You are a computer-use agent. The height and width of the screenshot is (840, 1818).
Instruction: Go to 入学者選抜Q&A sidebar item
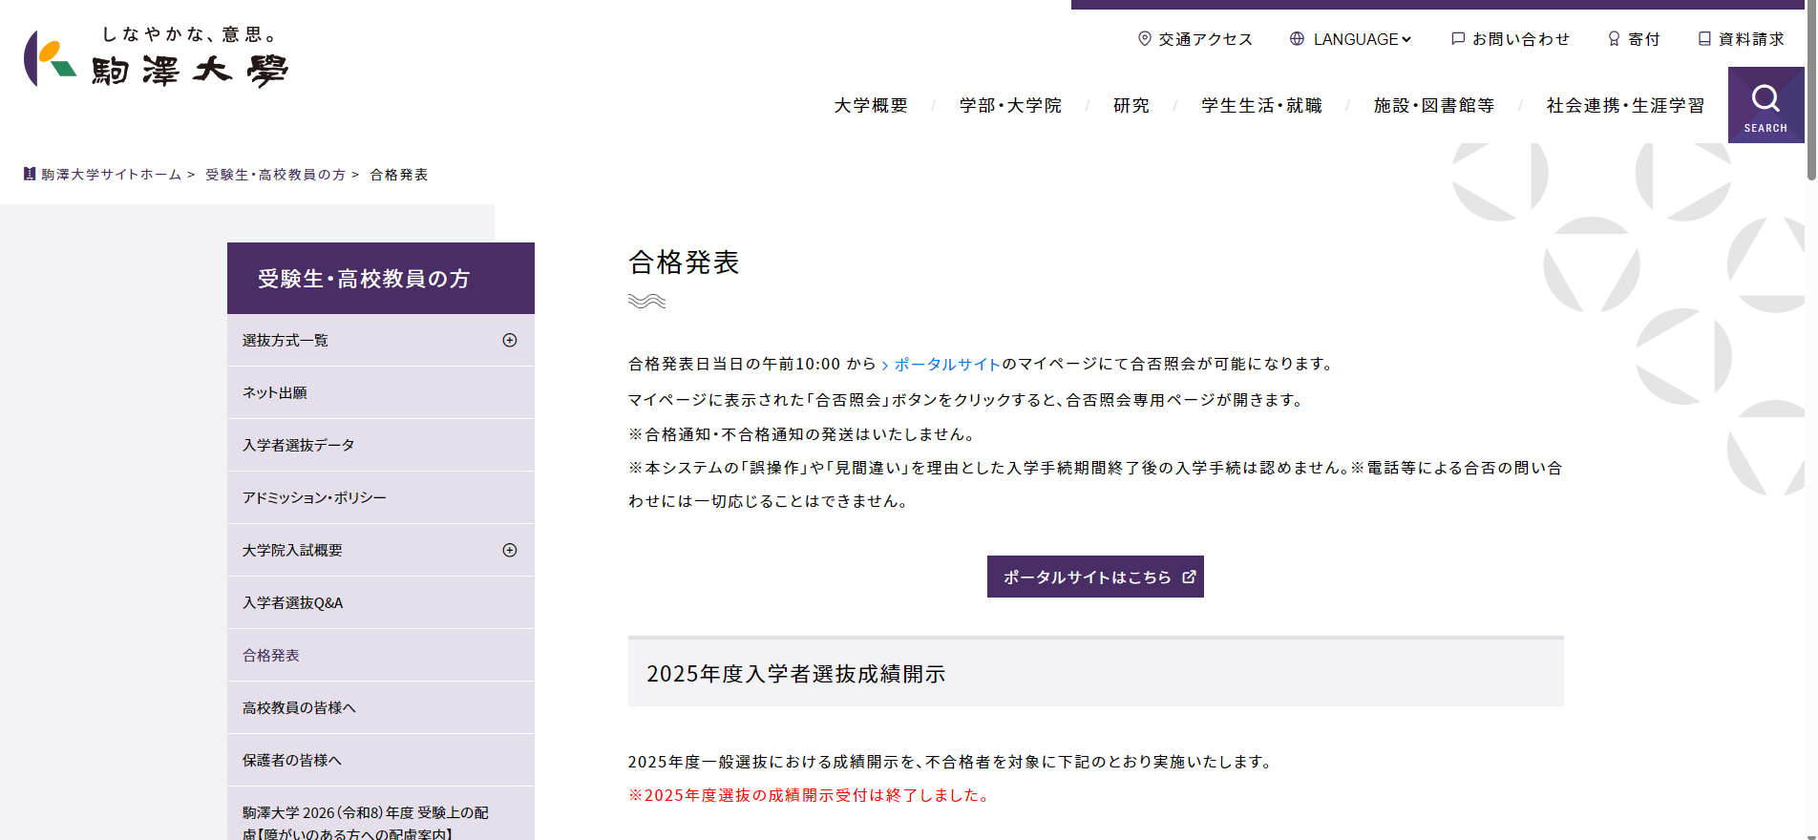click(292, 602)
